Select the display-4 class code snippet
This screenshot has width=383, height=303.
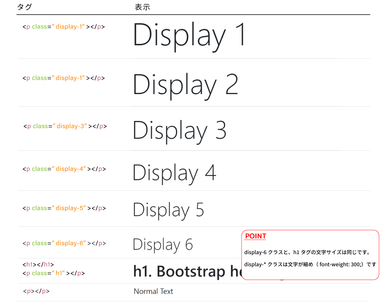point(64,169)
